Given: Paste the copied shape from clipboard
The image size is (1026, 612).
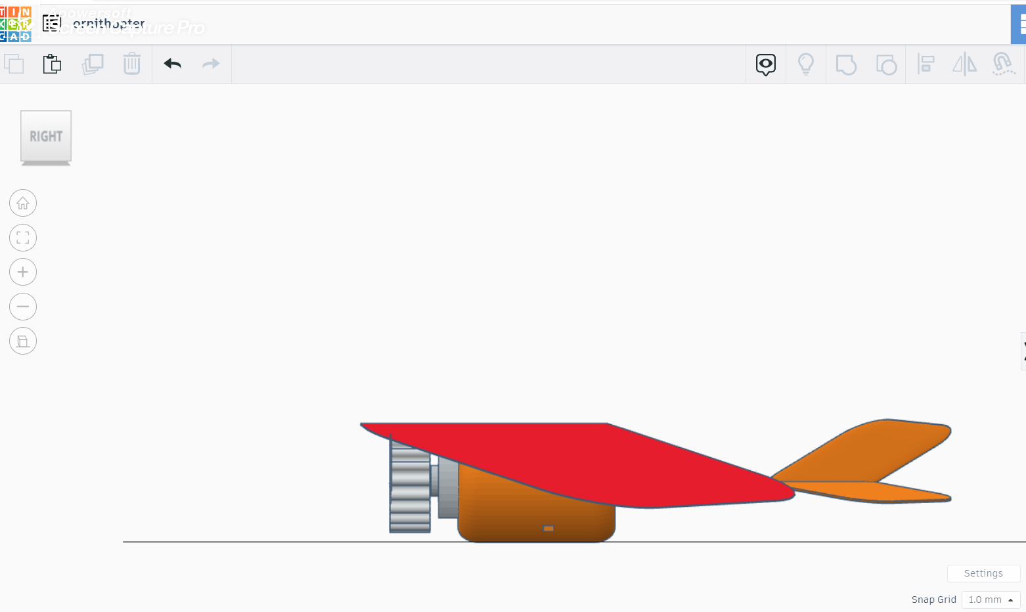Looking at the screenshot, I should 52,64.
